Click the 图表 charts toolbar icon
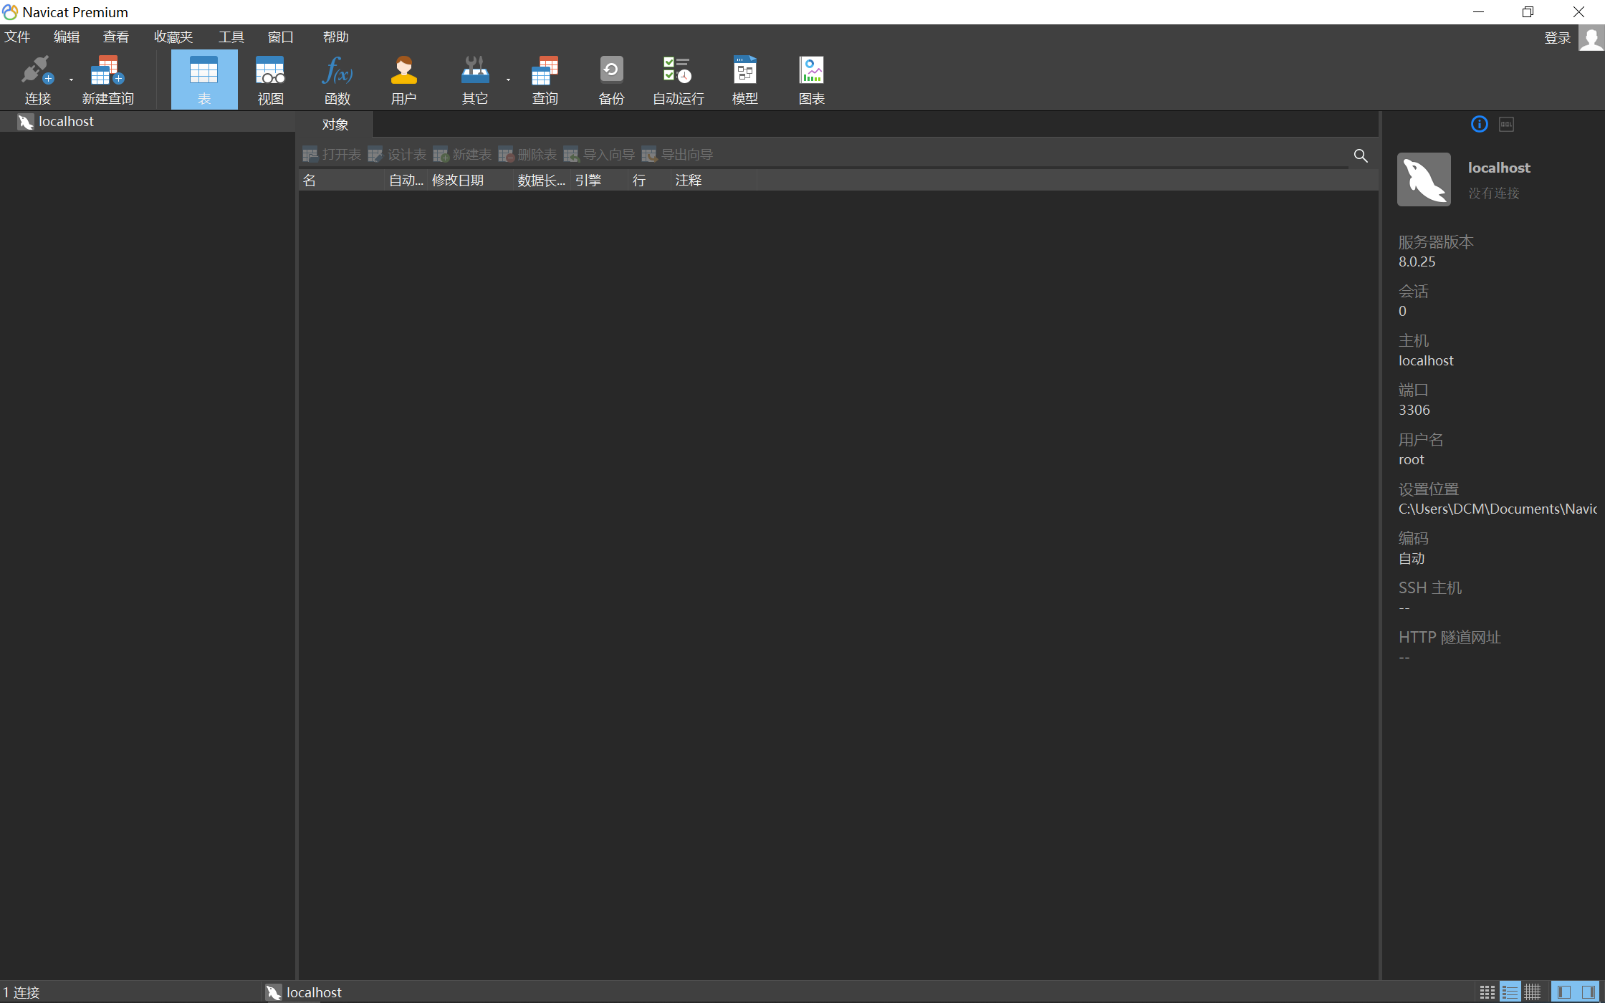The image size is (1605, 1003). (x=811, y=80)
